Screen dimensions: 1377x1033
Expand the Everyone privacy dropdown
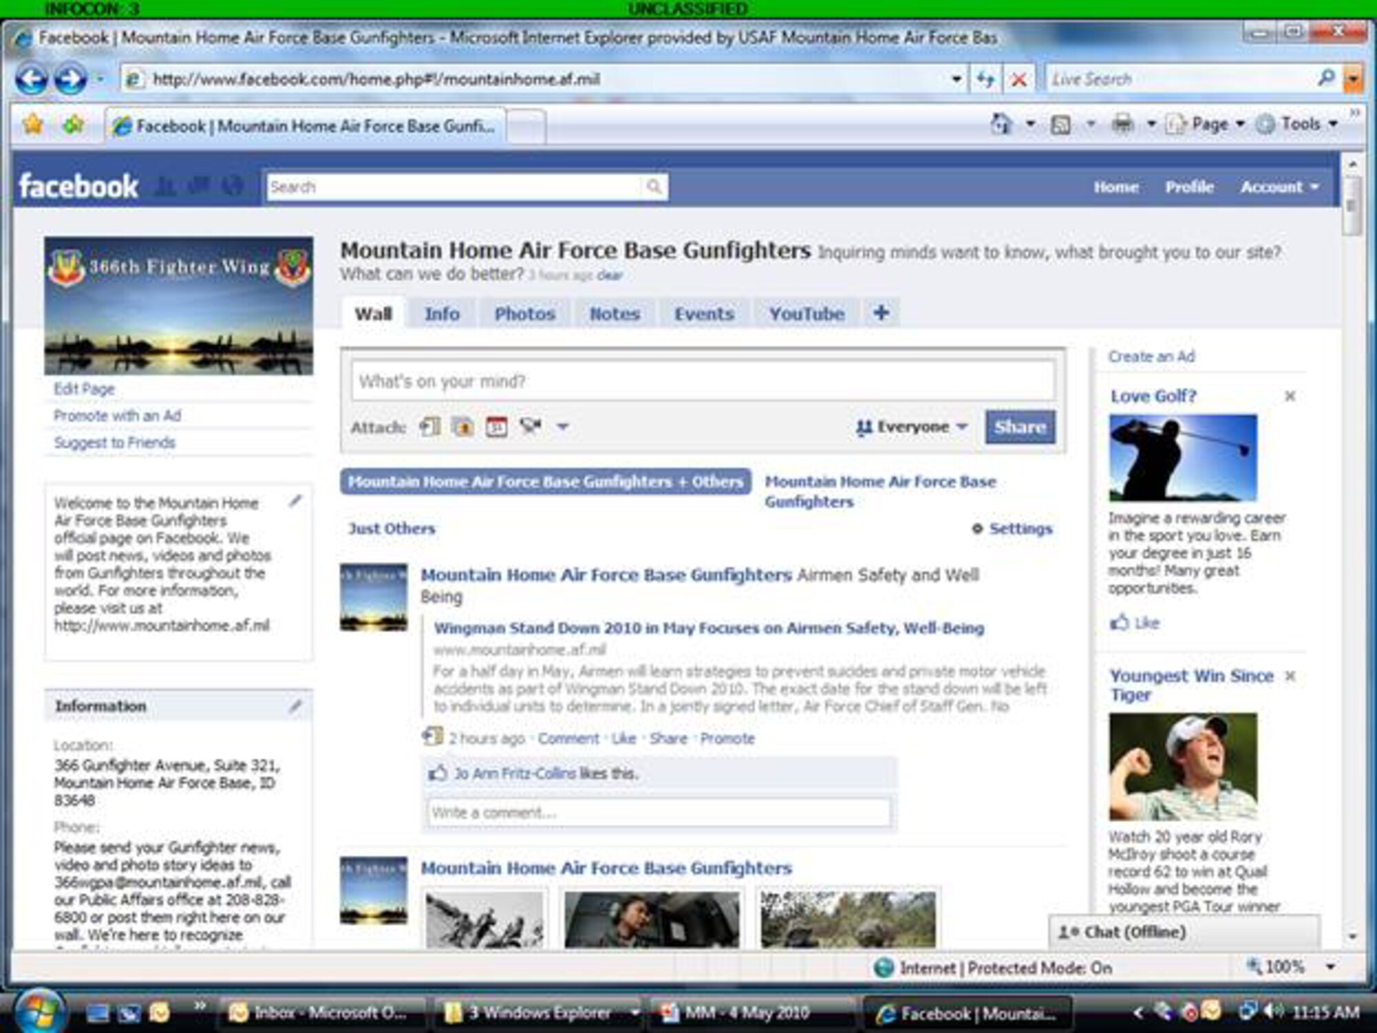[x=912, y=427]
